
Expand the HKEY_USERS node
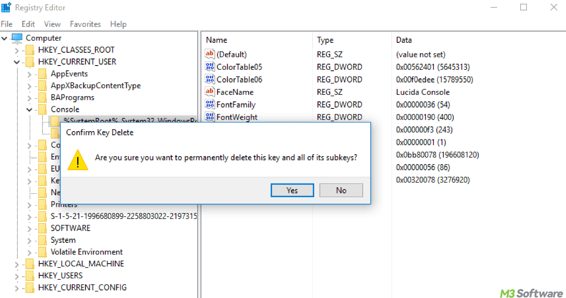click(17, 276)
